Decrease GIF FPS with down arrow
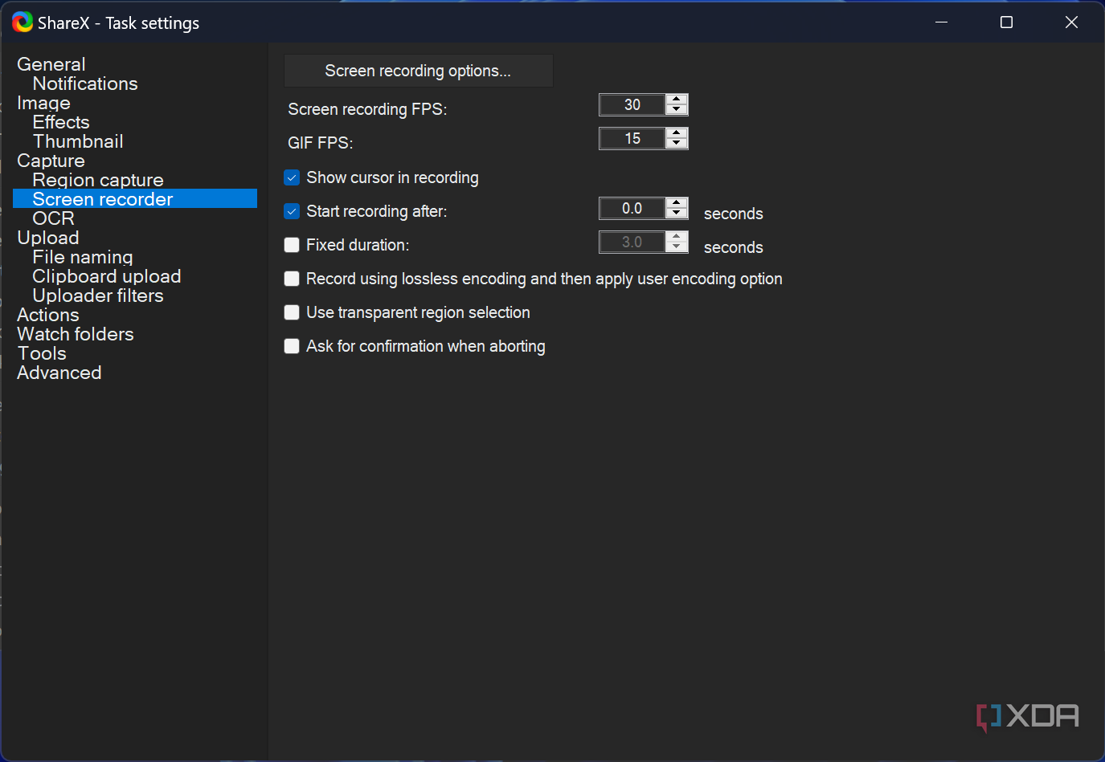The width and height of the screenshot is (1105, 762). [677, 144]
